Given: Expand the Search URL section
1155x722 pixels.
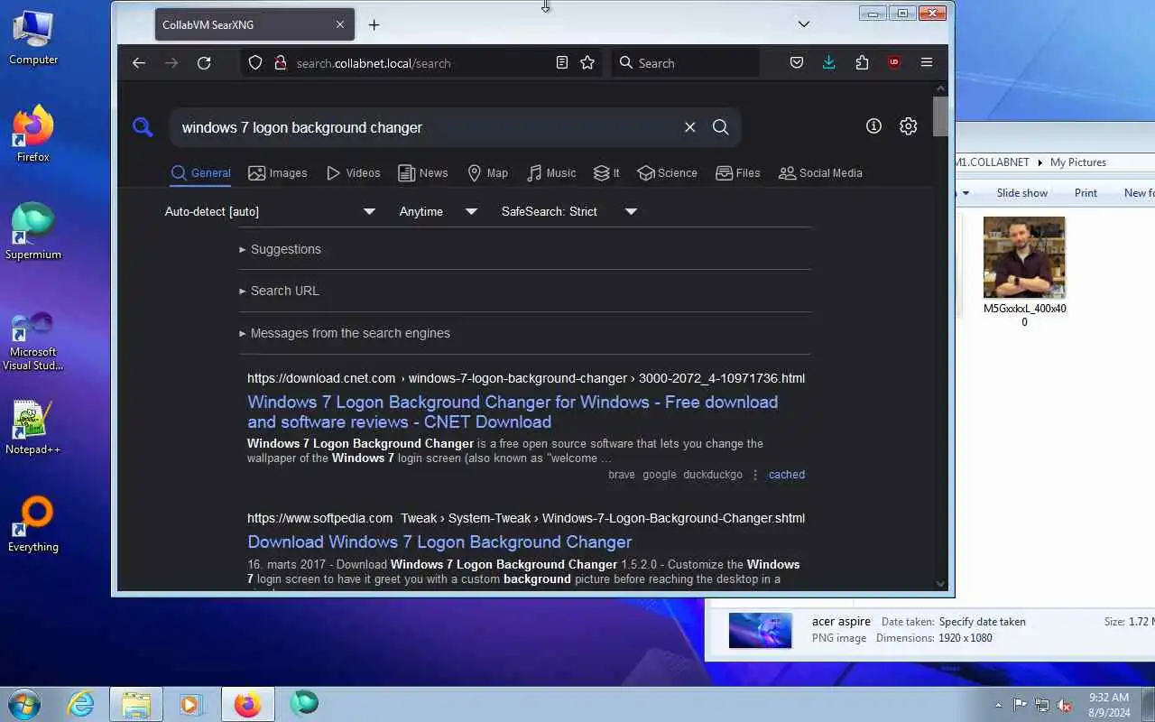Looking at the screenshot, I should (280, 291).
